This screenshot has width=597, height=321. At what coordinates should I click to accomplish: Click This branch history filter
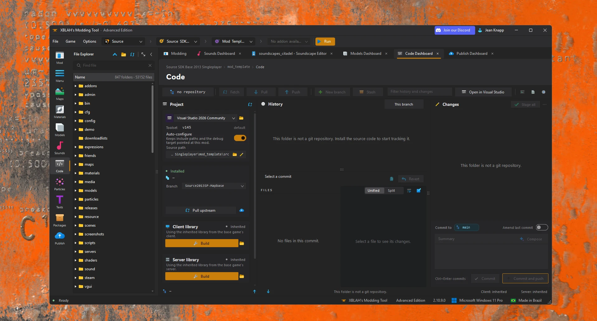pyautogui.click(x=404, y=104)
